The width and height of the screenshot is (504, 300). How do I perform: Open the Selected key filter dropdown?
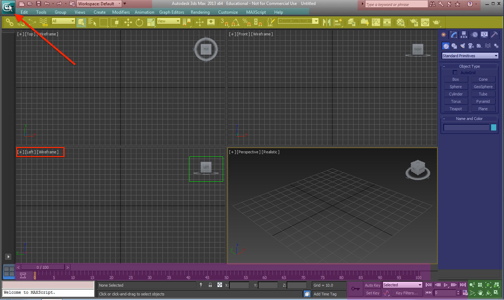pyautogui.click(x=402, y=285)
